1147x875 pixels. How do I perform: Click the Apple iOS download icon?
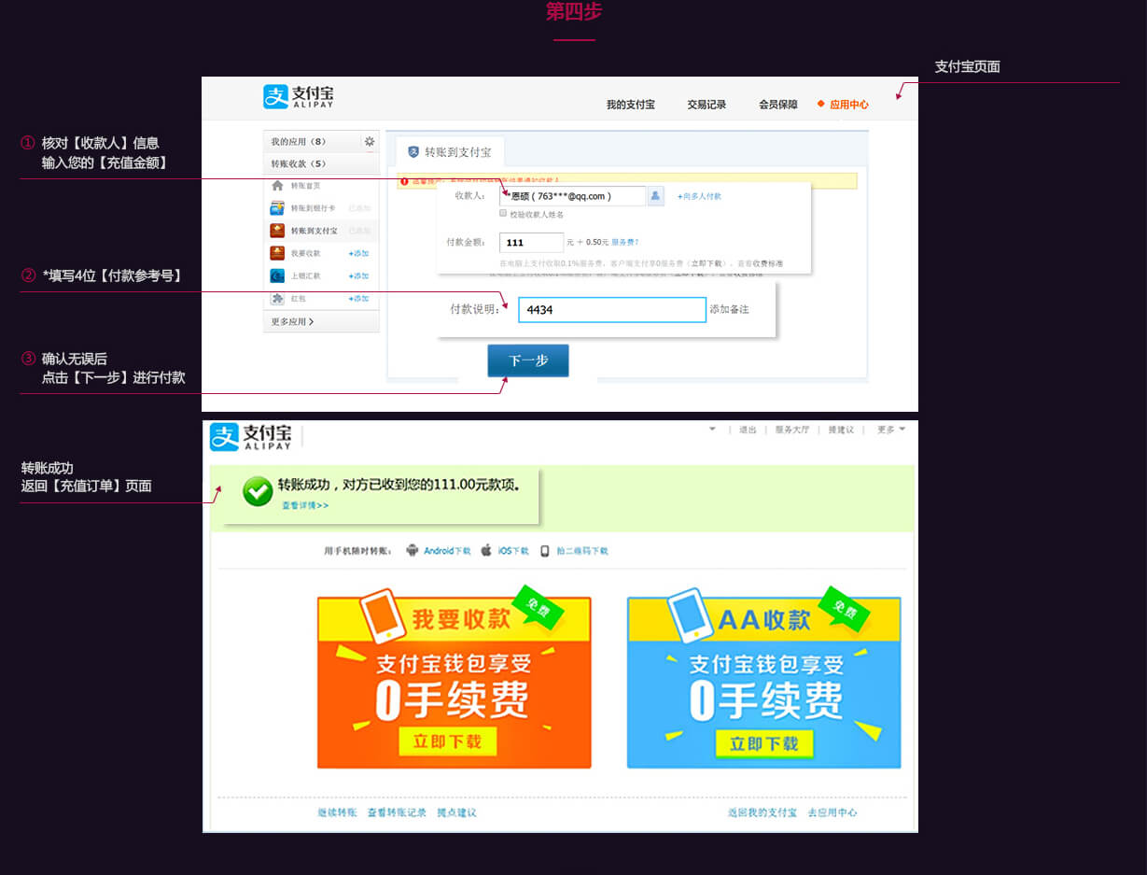(x=486, y=551)
